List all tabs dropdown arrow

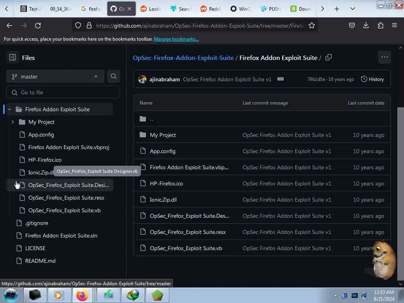(x=353, y=9)
